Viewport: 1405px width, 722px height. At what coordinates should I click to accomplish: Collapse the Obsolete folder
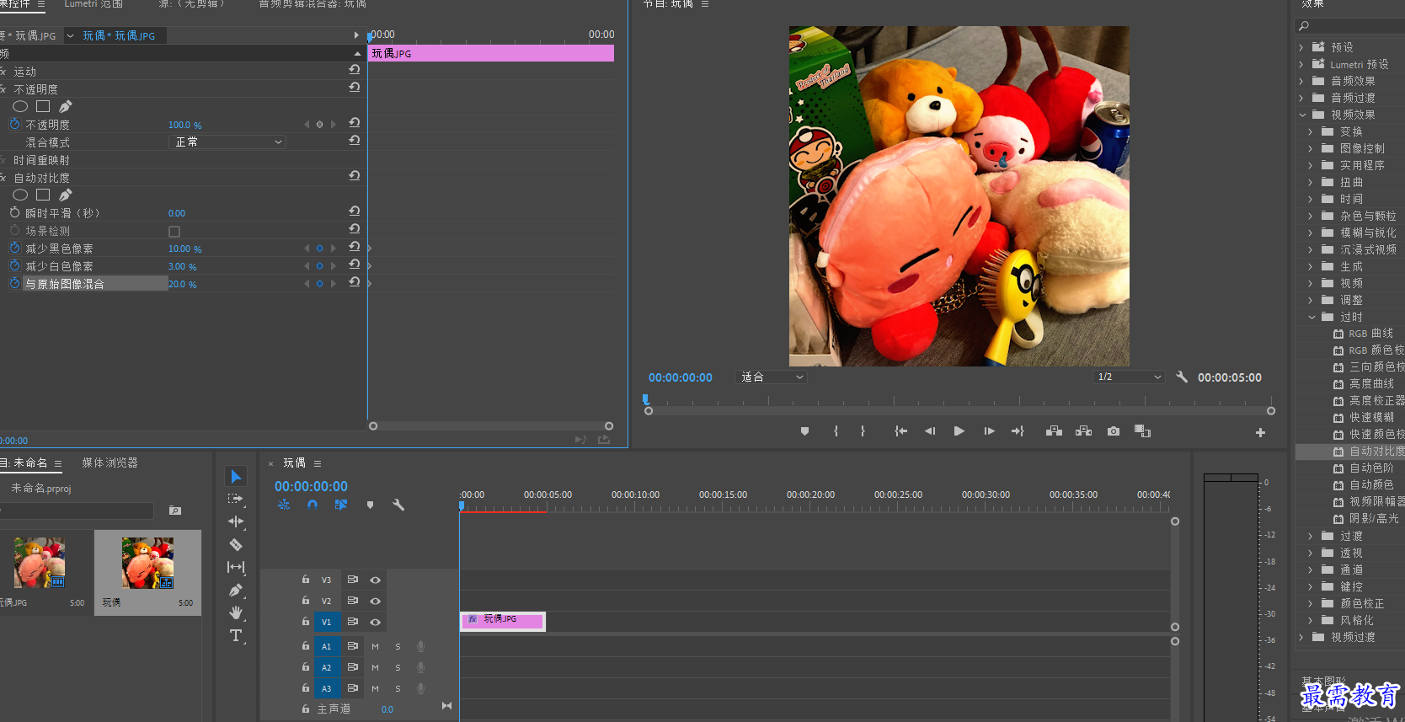[1312, 317]
